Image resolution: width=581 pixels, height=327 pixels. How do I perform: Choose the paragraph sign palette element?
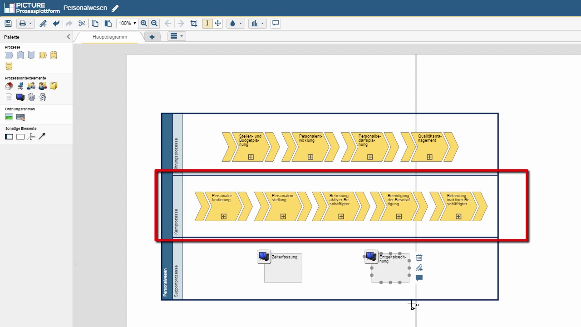click(43, 97)
